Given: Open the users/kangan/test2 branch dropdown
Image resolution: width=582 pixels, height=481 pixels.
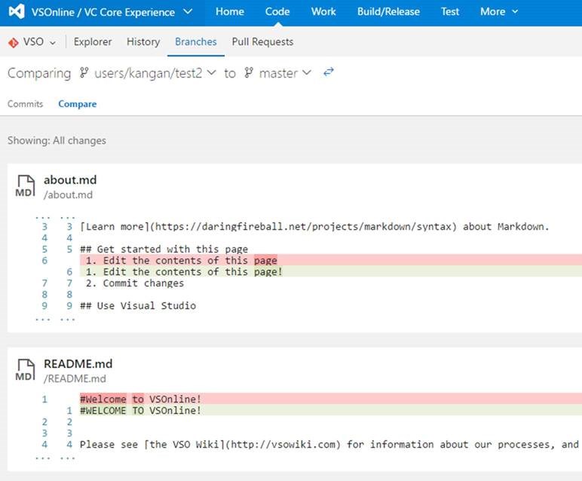Looking at the screenshot, I should point(211,72).
